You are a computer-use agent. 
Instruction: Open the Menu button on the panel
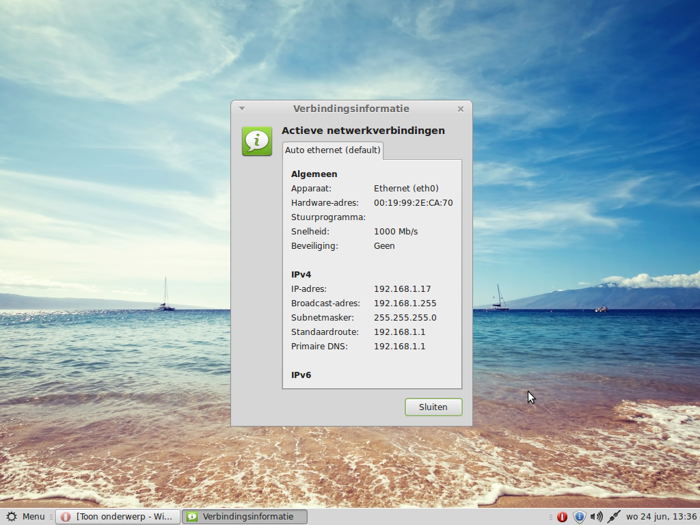coord(25,517)
